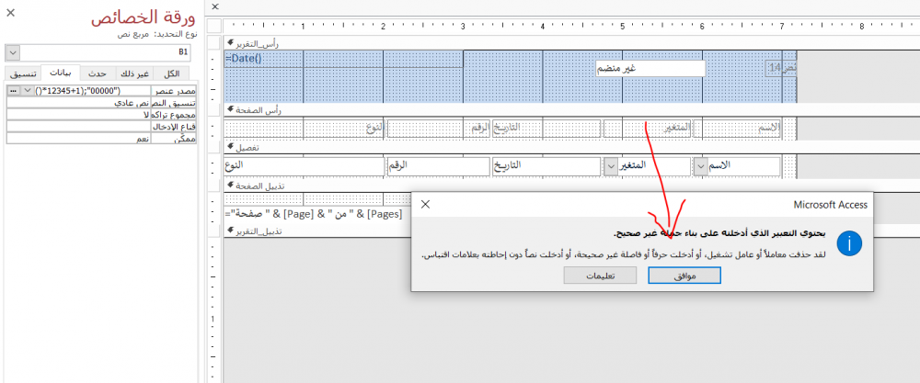This screenshot has width=920, height=383.
Task: Click the الاسم combo box dropdown arrow
Action: (x=701, y=166)
